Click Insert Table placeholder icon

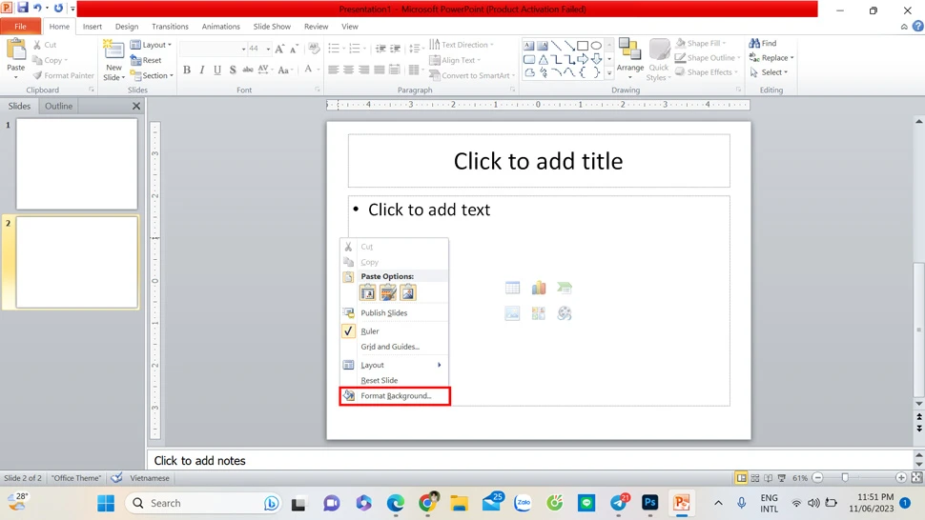click(x=513, y=288)
